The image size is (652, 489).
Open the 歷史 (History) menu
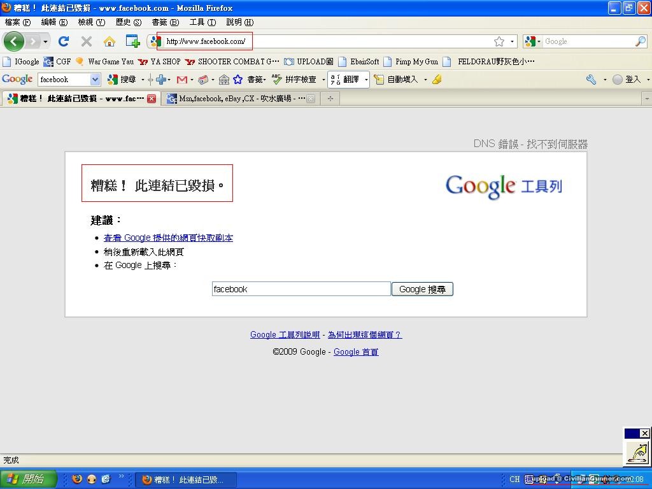128,22
